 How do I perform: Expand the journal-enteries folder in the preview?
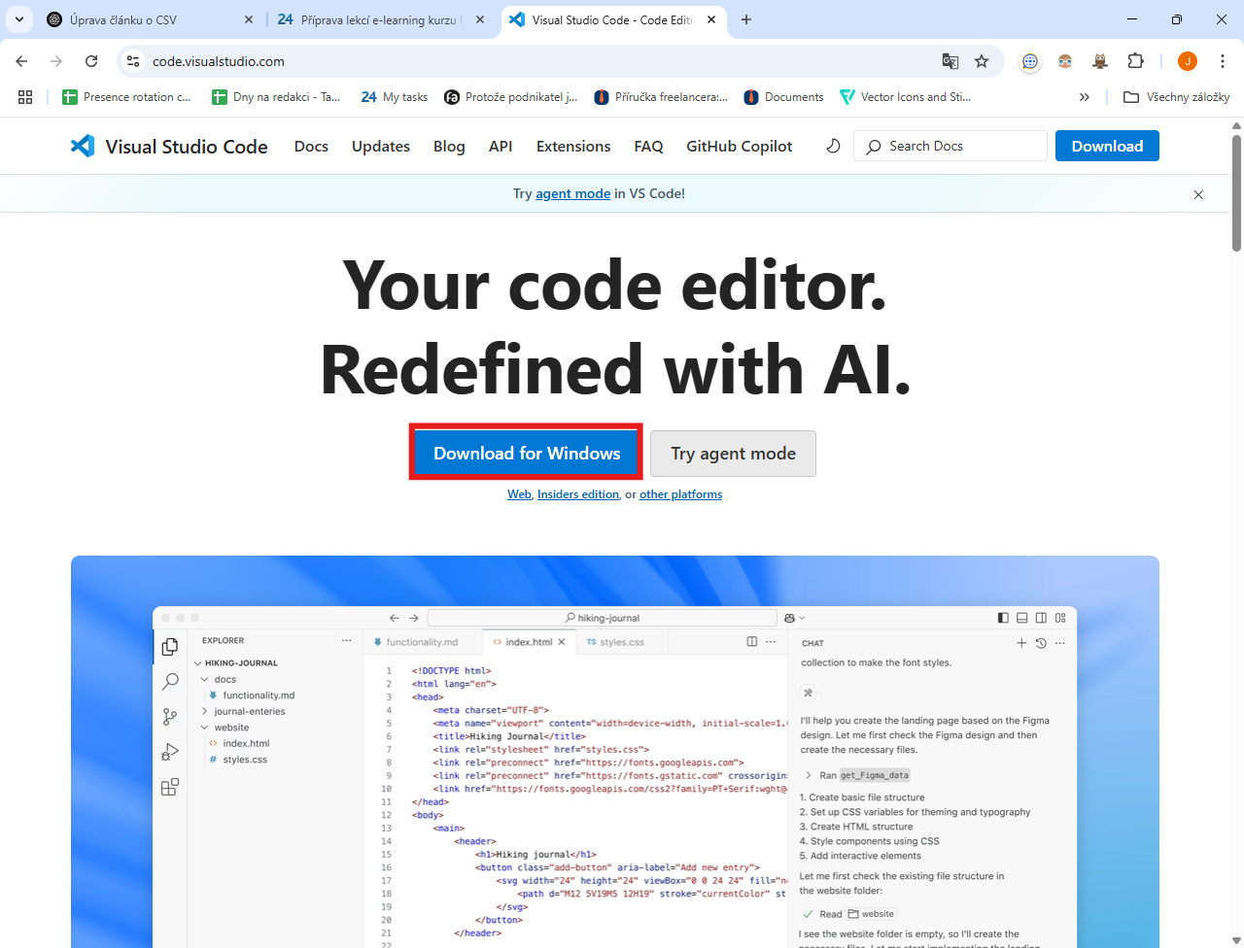pyautogui.click(x=205, y=712)
